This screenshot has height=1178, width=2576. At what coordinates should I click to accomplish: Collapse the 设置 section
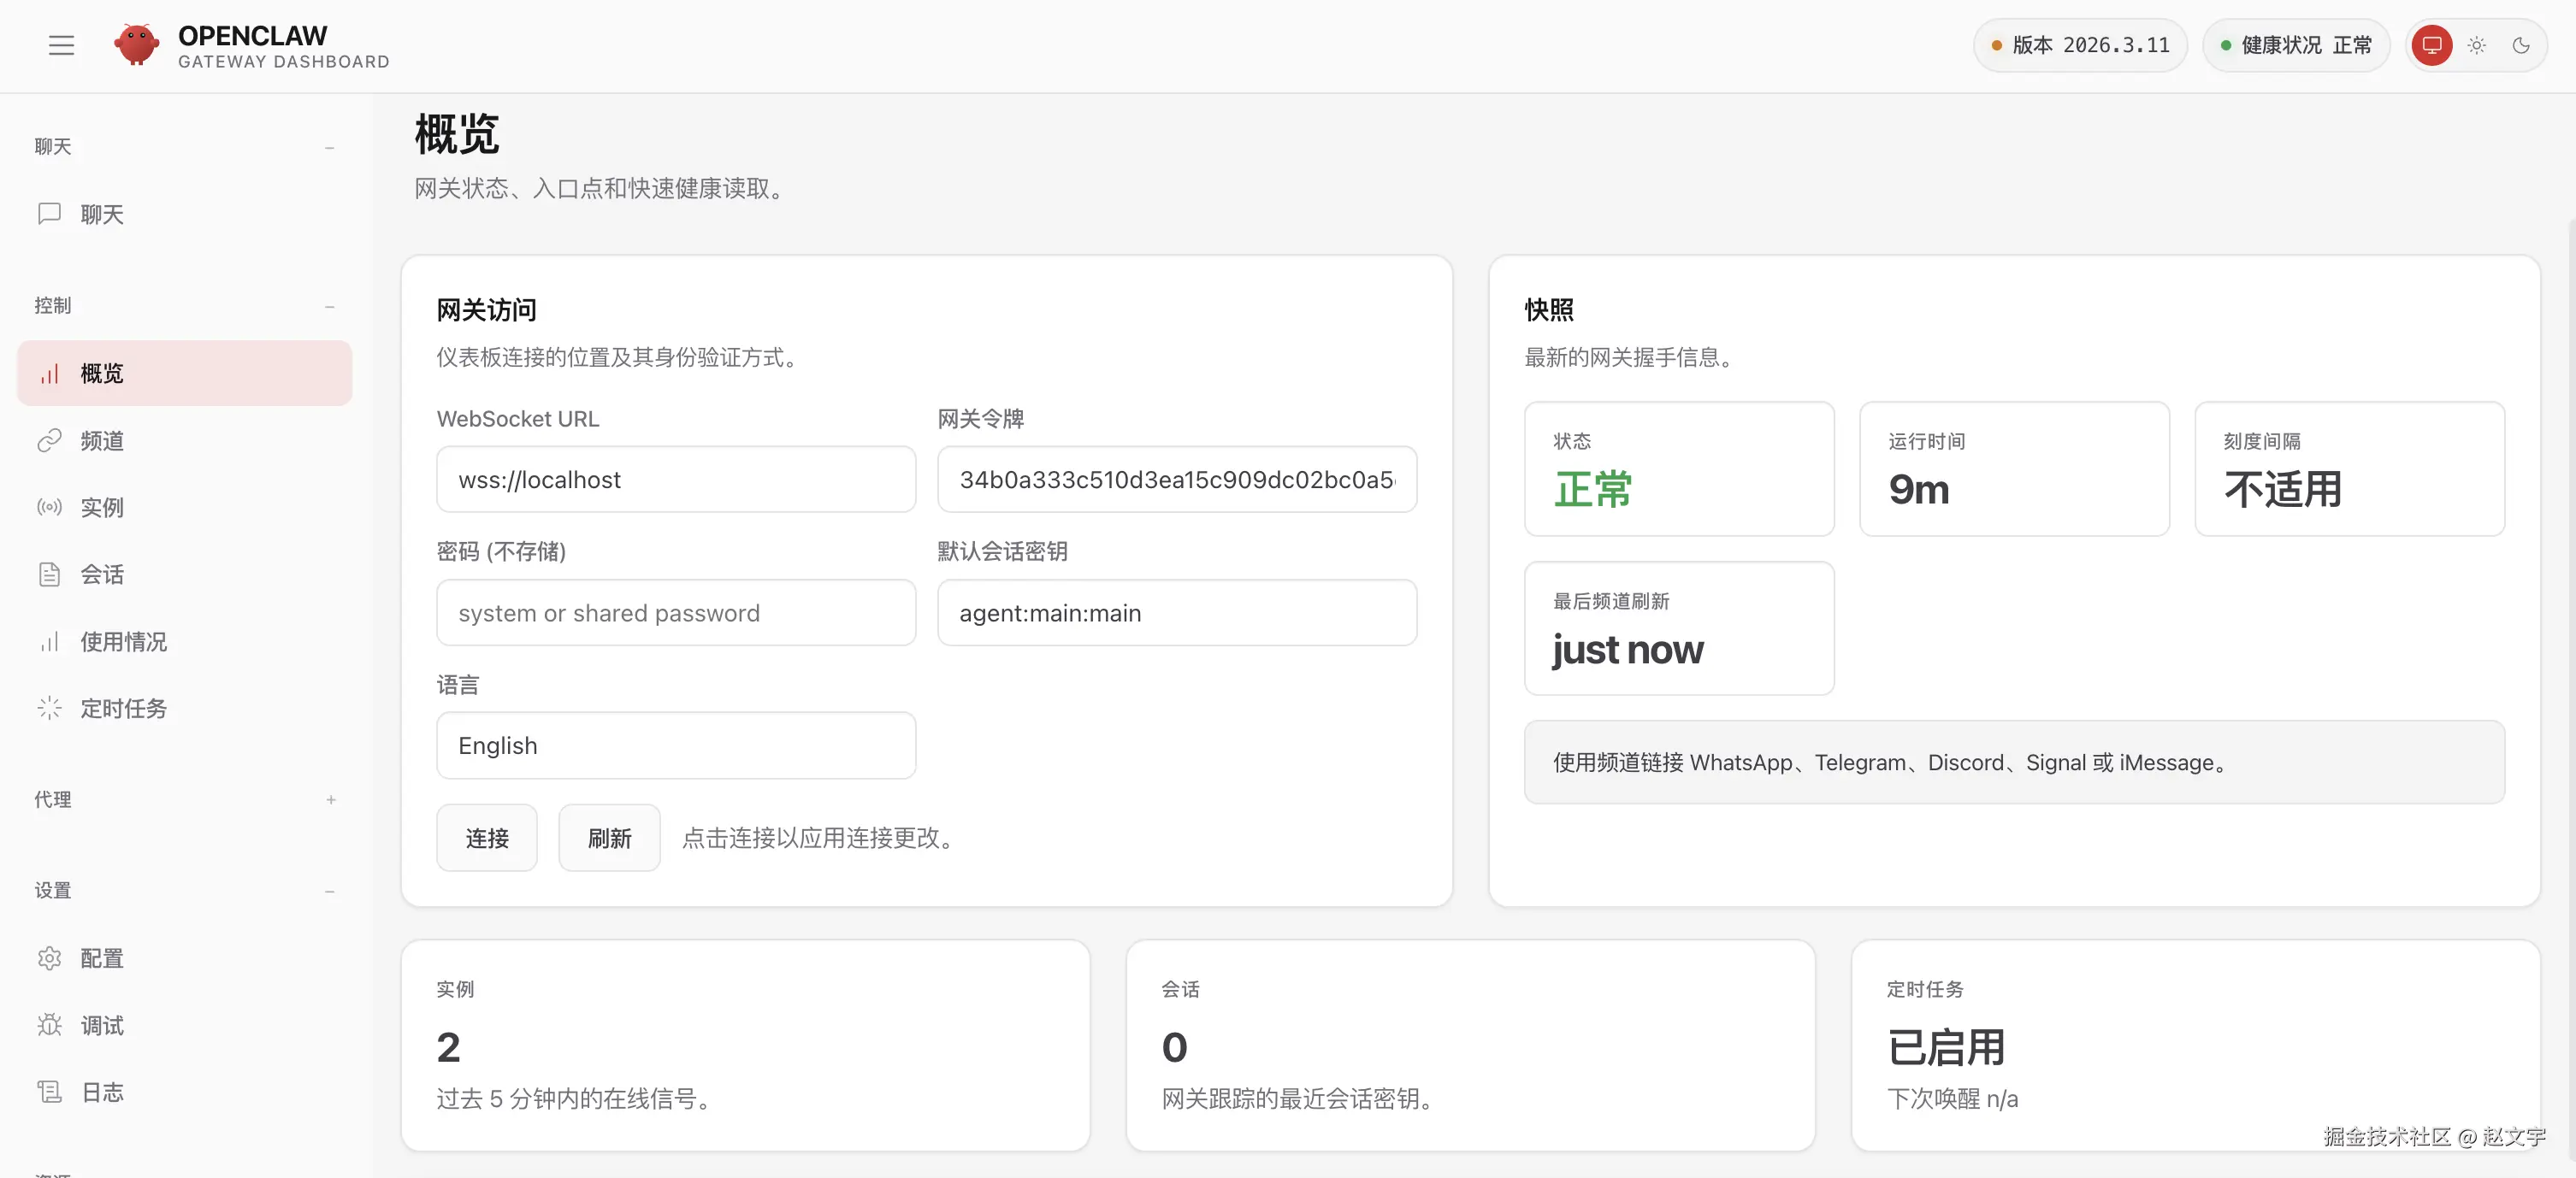point(330,890)
